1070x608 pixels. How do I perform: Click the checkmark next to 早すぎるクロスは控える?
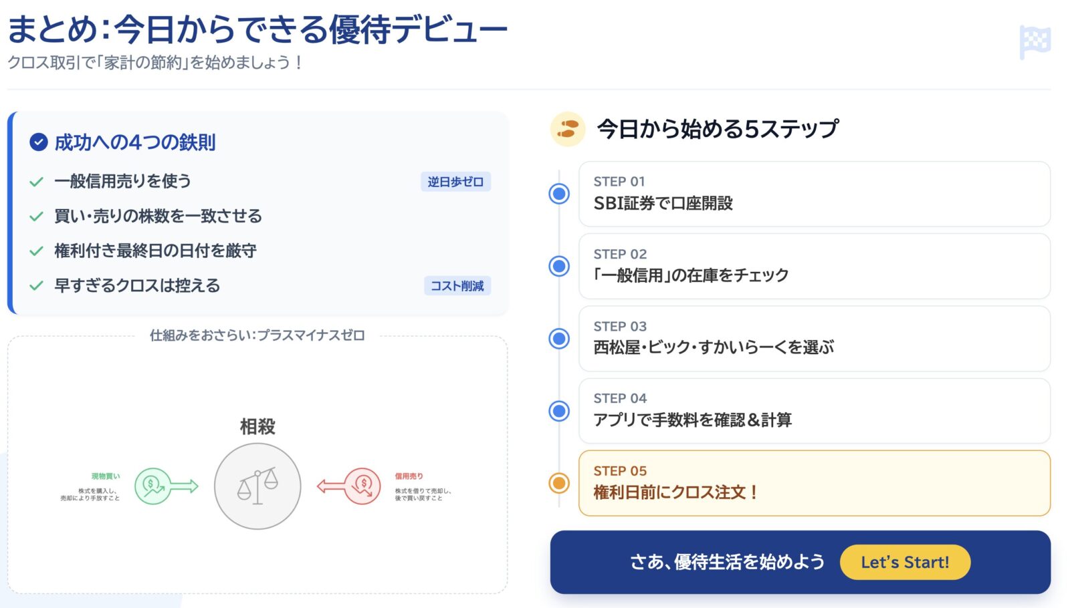pos(37,286)
